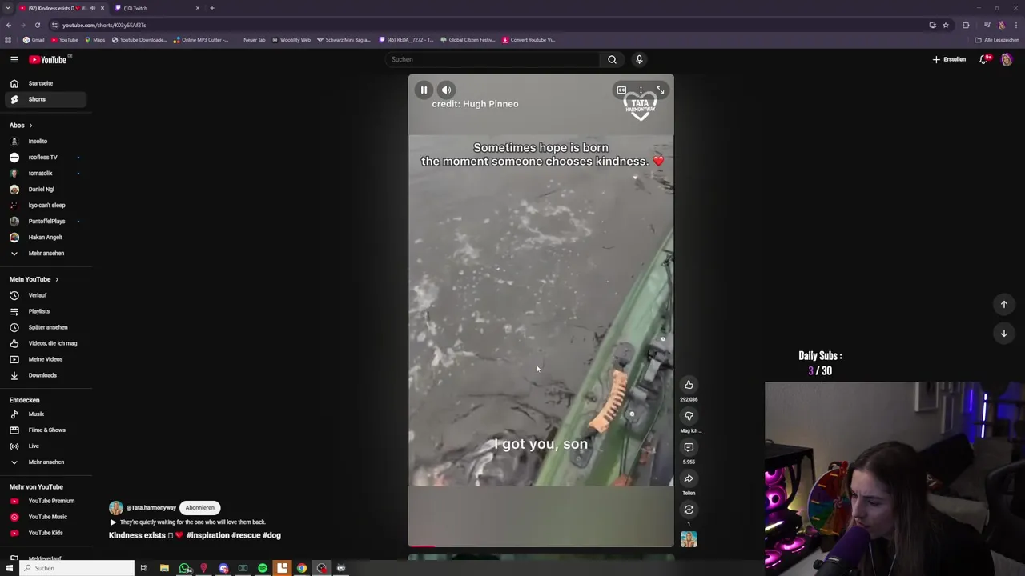Share this Short via Teilen
1025x576 pixels.
click(689, 478)
